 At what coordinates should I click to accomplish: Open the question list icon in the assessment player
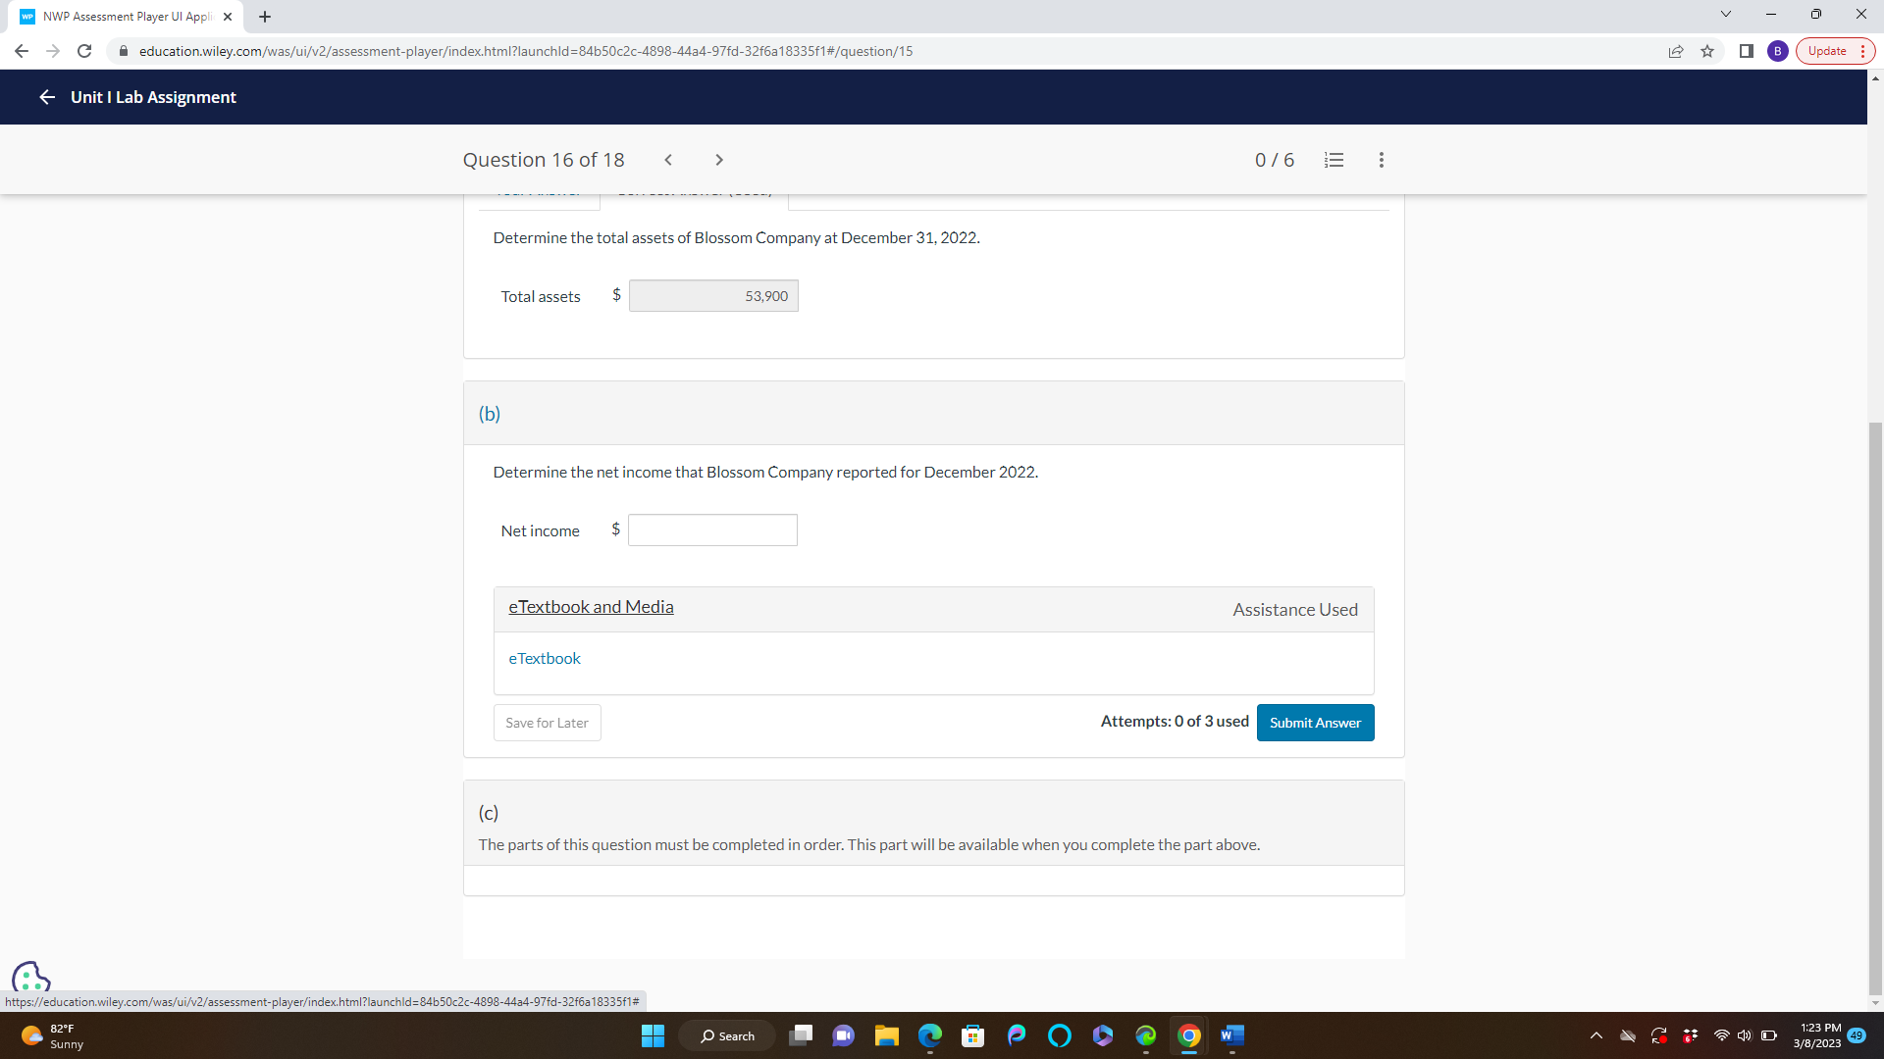(1333, 159)
